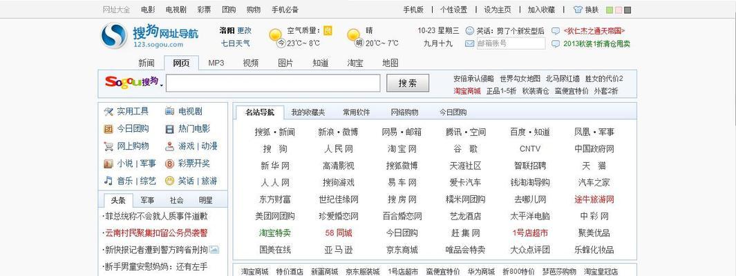Open the 途牛旅游网 red link
Viewport: 736px width, 276px height.
tap(594, 199)
